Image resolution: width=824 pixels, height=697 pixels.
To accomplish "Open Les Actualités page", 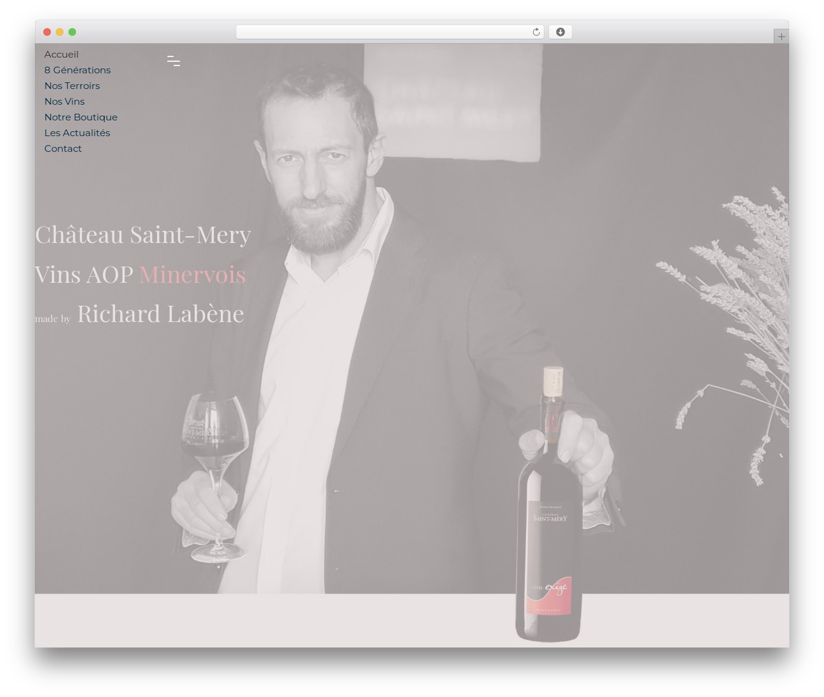I will coord(77,133).
